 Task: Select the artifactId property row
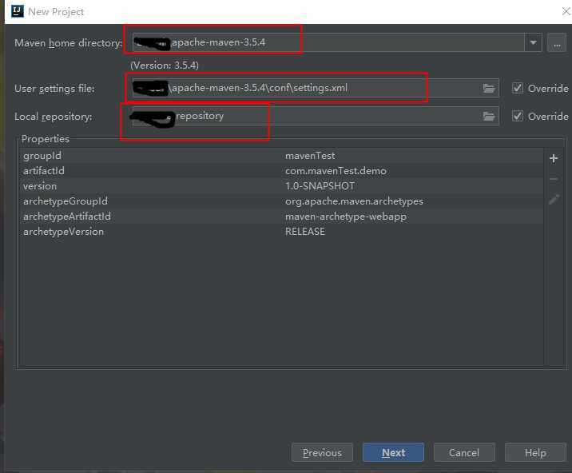(282, 171)
